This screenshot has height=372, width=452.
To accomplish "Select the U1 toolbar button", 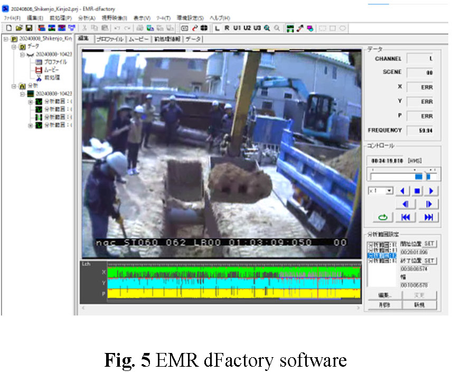I will click(x=237, y=28).
